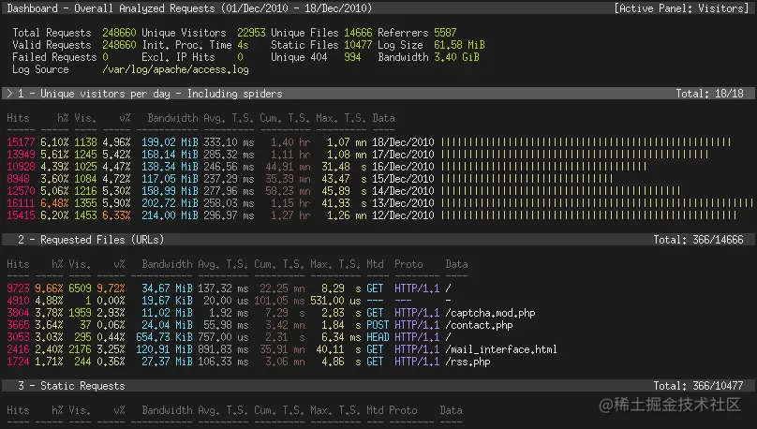Click the Hits column header in Visitors panel
Image resolution: width=757 pixels, height=429 pixels.
[18, 118]
